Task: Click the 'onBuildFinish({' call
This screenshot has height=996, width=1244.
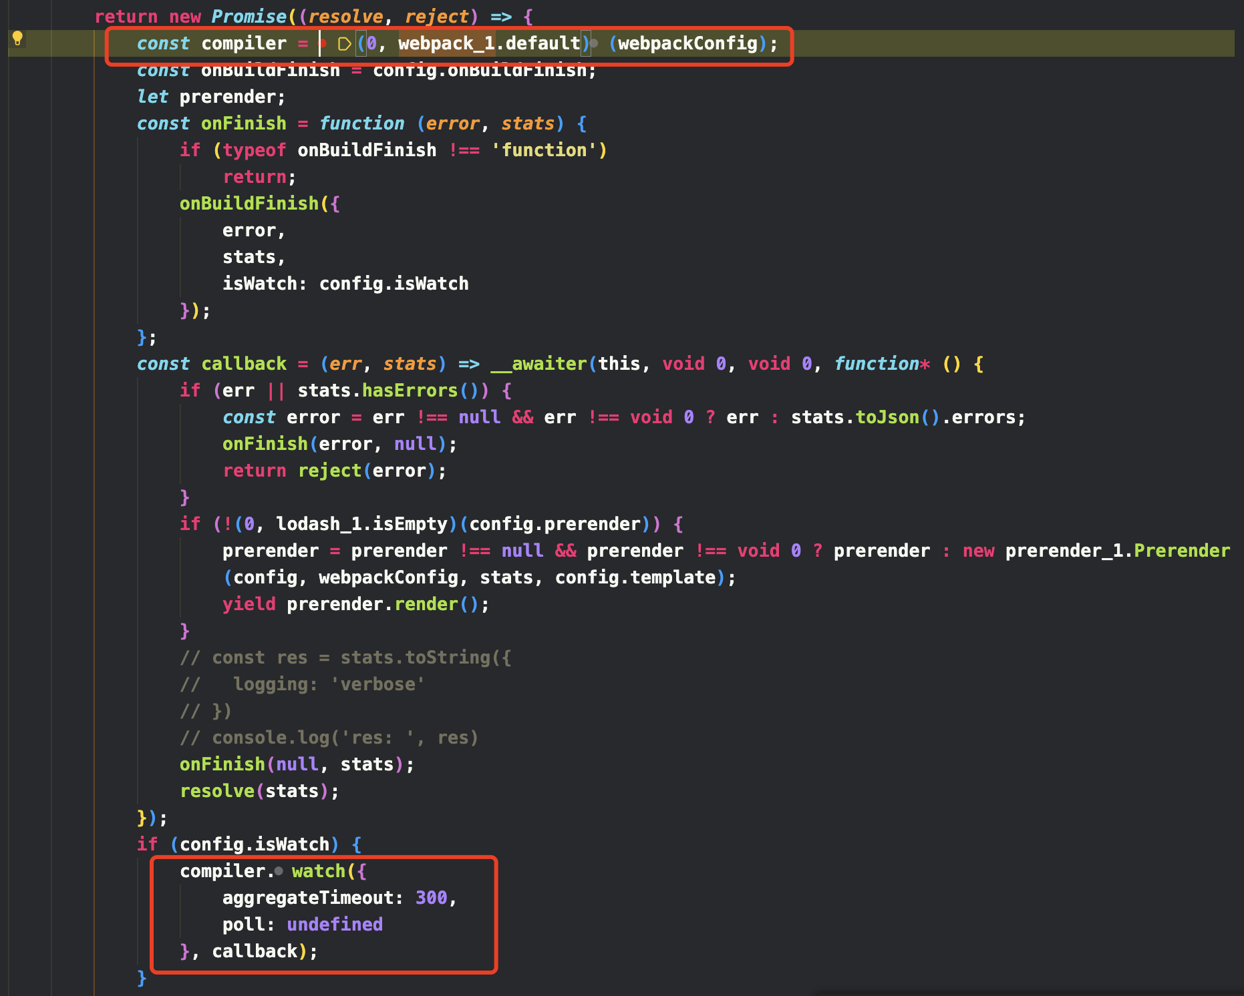Action: [x=260, y=204]
